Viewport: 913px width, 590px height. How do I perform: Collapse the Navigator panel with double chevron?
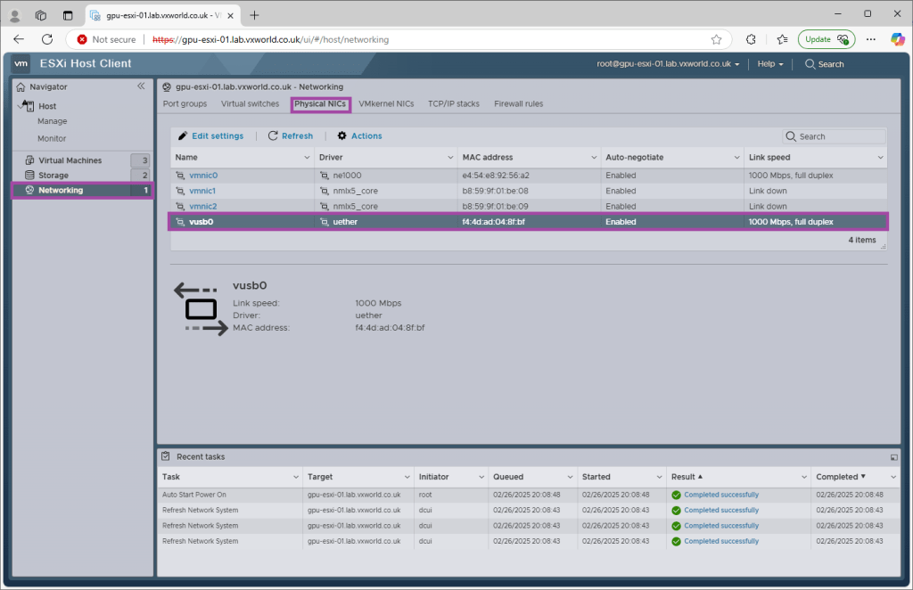[141, 86]
